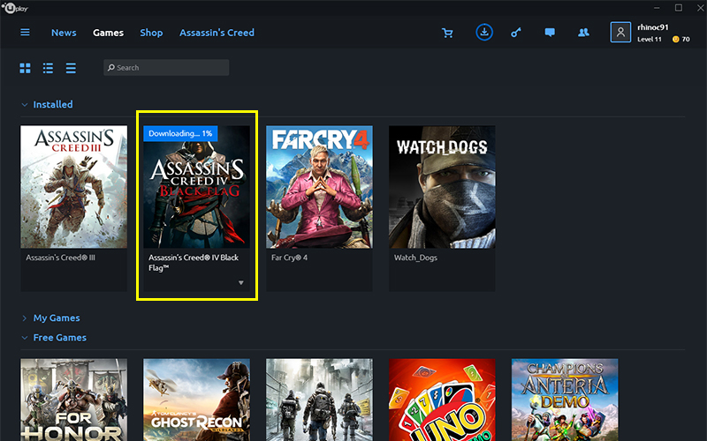The image size is (707, 441).
Task: Maximize the Uplay window
Action: (679, 8)
